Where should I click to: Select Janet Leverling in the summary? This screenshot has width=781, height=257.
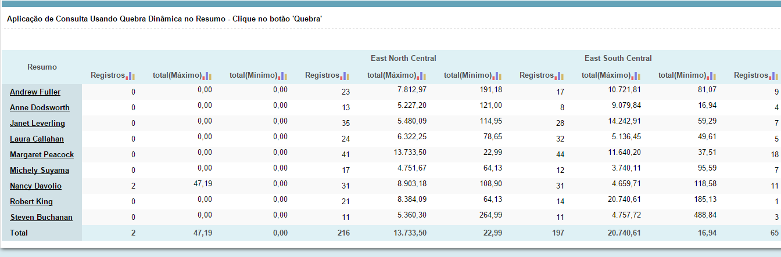click(37, 124)
